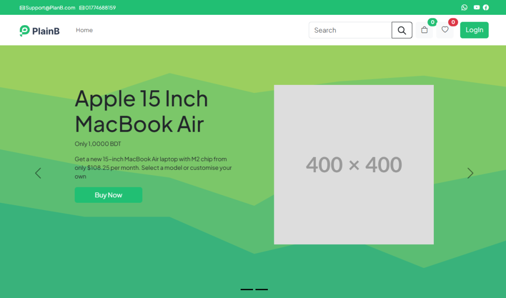Open the shopping bag cart
This screenshot has width=506, height=298.
pos(424,30)
